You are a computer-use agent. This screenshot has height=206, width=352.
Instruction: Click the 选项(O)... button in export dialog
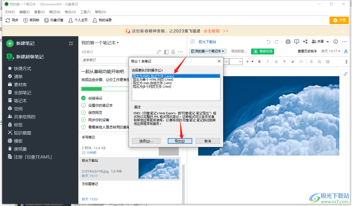pos(146,141)
